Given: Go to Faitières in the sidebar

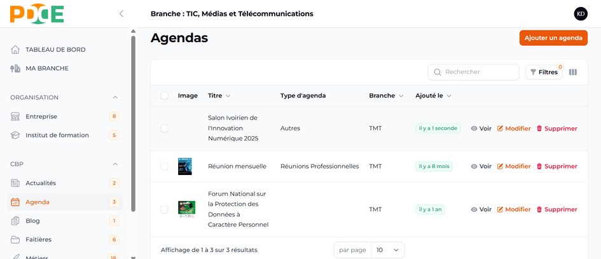Looking at the screenshot, I should coord(38,240).
